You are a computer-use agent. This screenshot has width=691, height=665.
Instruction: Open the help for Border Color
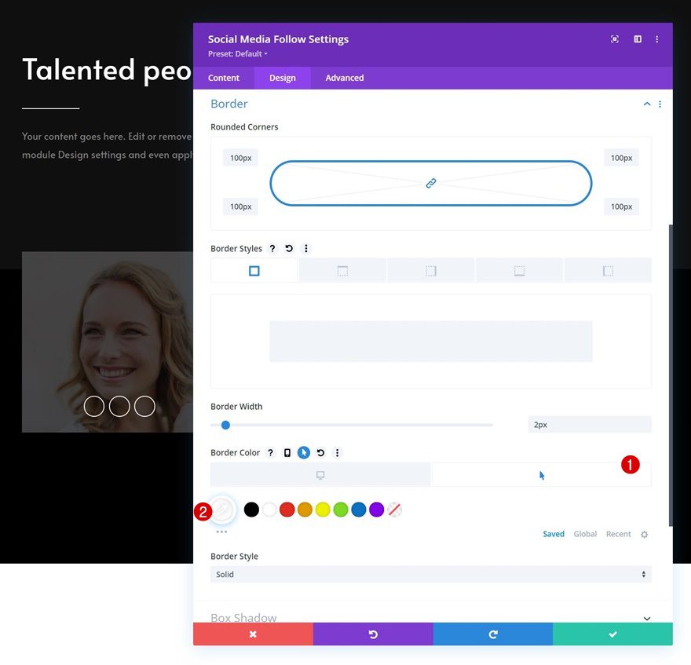click(270, 452)
